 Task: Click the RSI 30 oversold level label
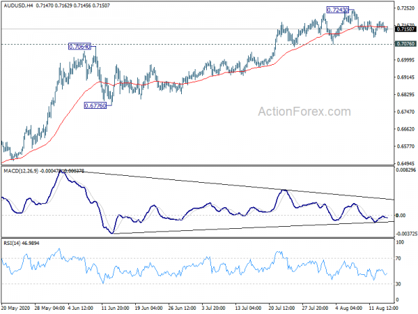(x=398, y=284)
